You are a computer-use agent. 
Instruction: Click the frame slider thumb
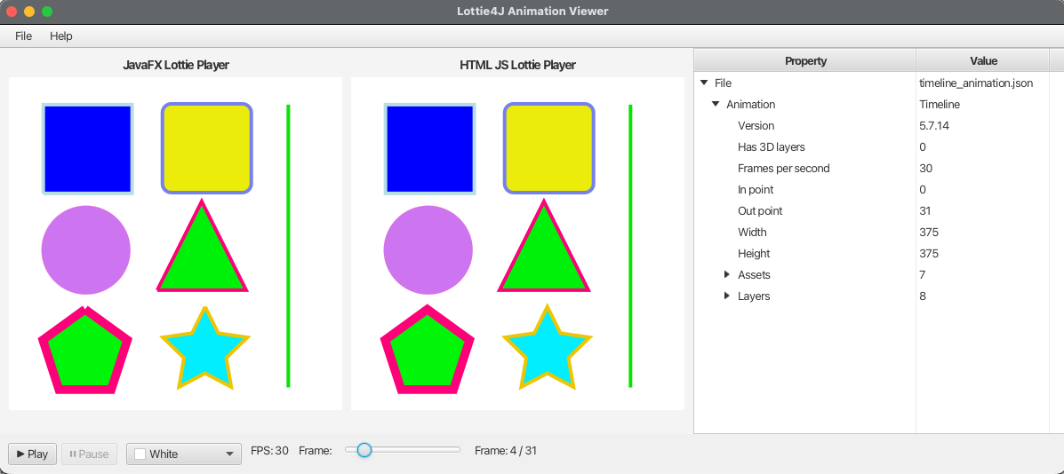[x=364, y=450]
